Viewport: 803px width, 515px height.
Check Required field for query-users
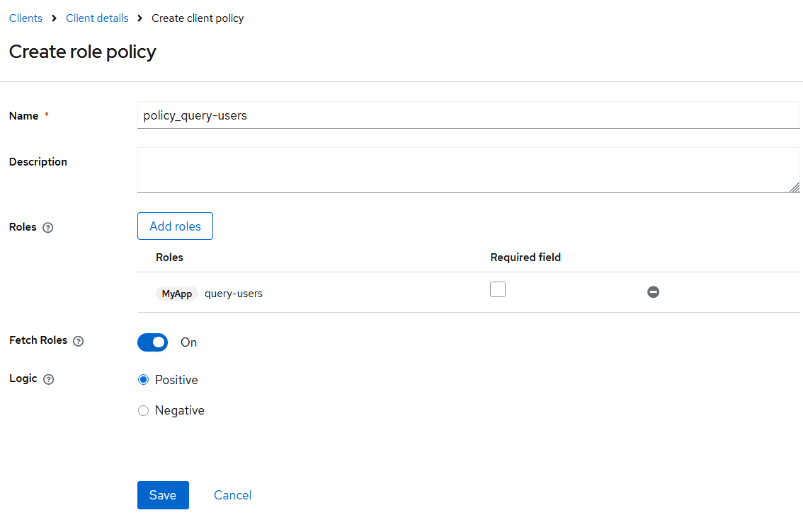coord(498,289)
